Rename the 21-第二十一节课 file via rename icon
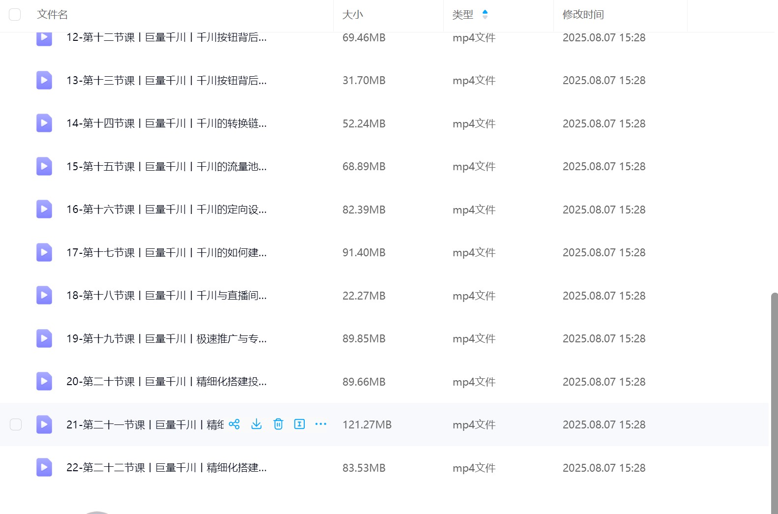 coord(299,424)
